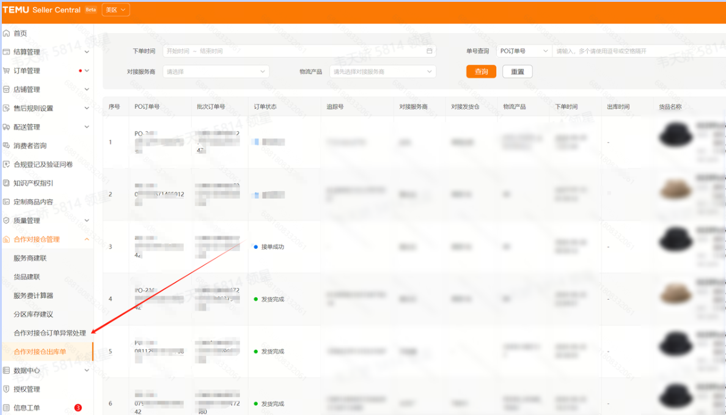Click the 店铺管理 shop icon

(7, 89)
